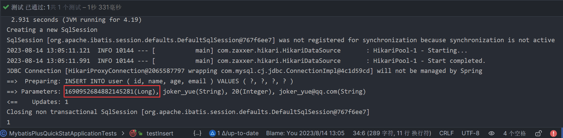Image resolution: width=563 pixels, height=138 pixels.
Task: Select MybatisPlusQuickStatApplicationTests breadcrumb
Action: coord(63,133)
